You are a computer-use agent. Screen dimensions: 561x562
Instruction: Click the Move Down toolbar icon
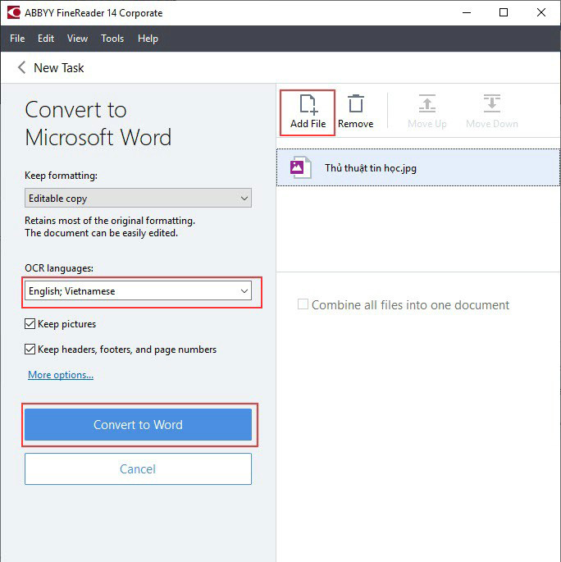point(491,104)
